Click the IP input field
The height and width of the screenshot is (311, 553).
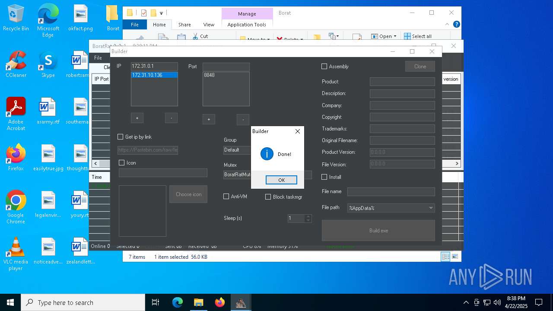154,67
